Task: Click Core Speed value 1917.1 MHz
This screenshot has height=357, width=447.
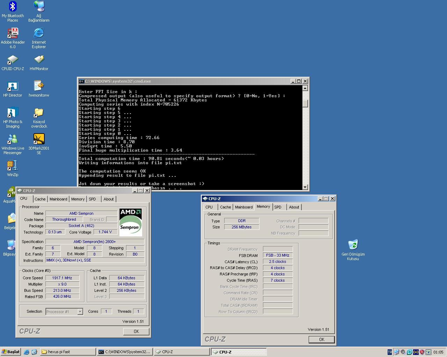Action: point(62,278)
